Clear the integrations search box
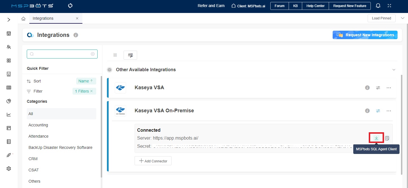The height and width of the screenshot is (188, 408). (x=93, y=54)
